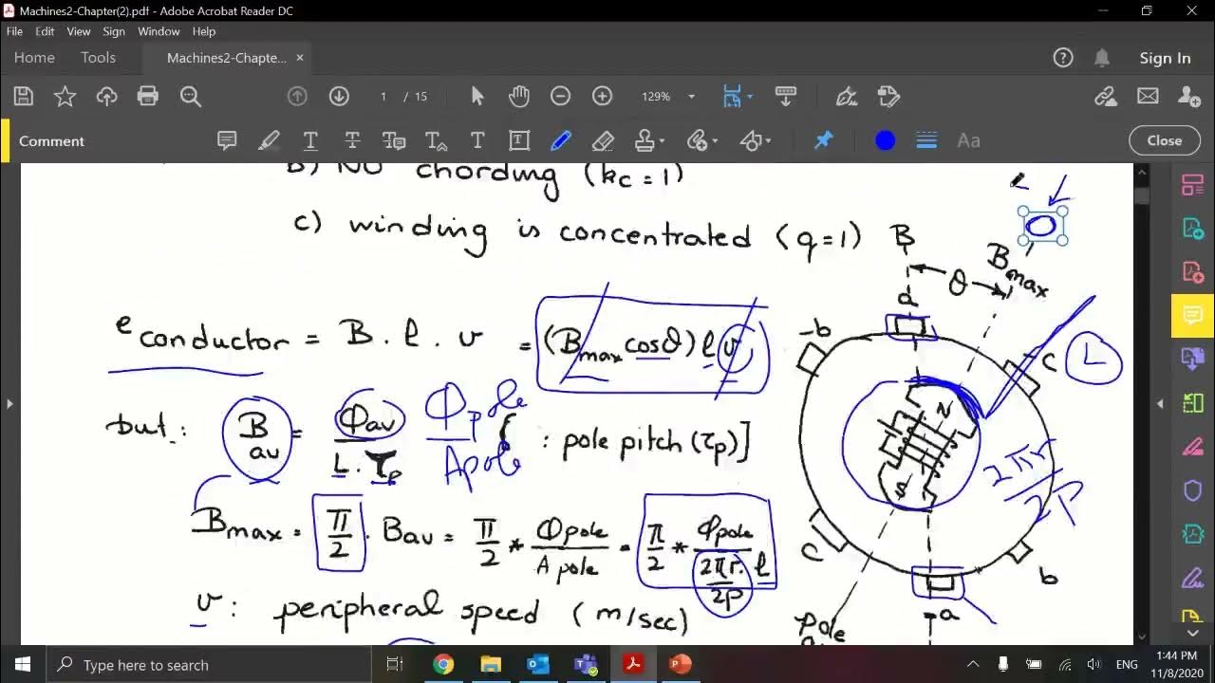Open the Attach file dropdown
The width and height of the screenshot is (1215, 683).
point(702,140)
